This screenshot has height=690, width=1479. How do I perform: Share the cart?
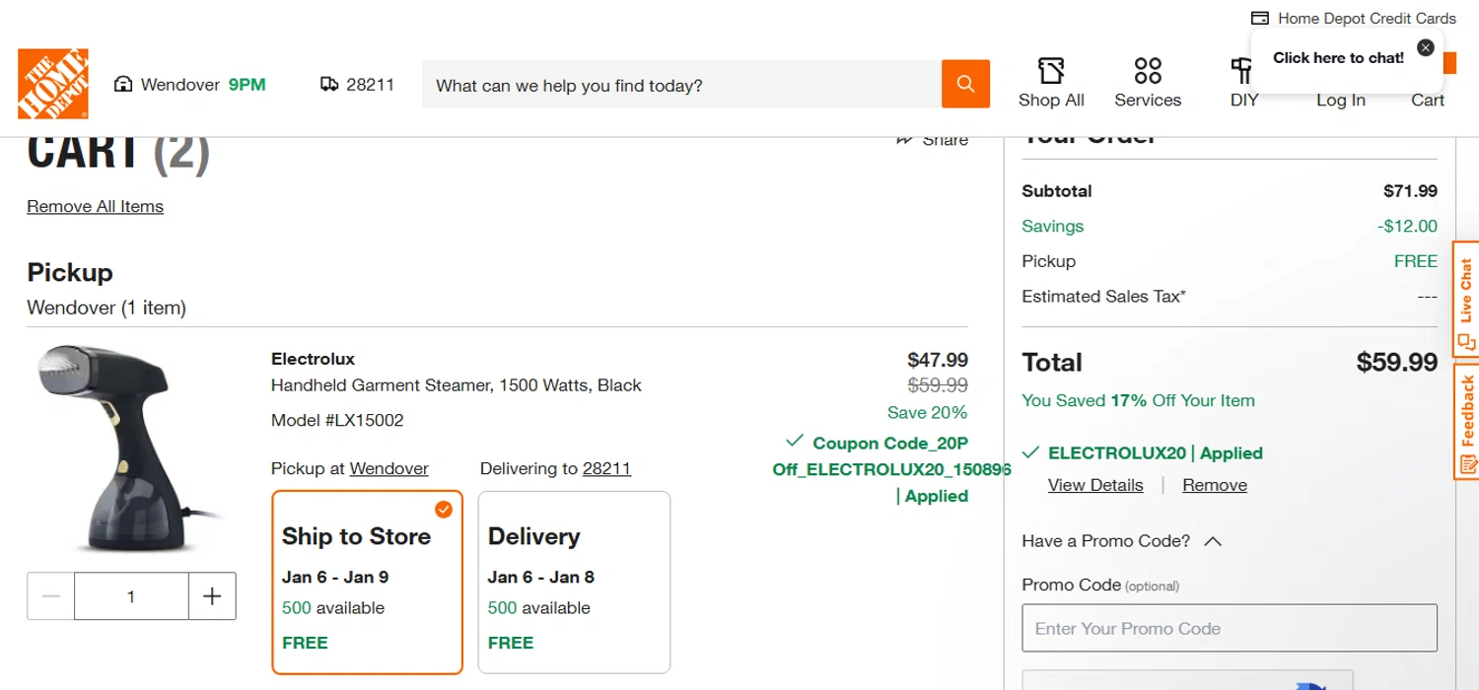[932, 140]
